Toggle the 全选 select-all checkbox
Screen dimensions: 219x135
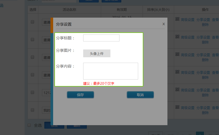pyautogui.click(x=29, y=125)
